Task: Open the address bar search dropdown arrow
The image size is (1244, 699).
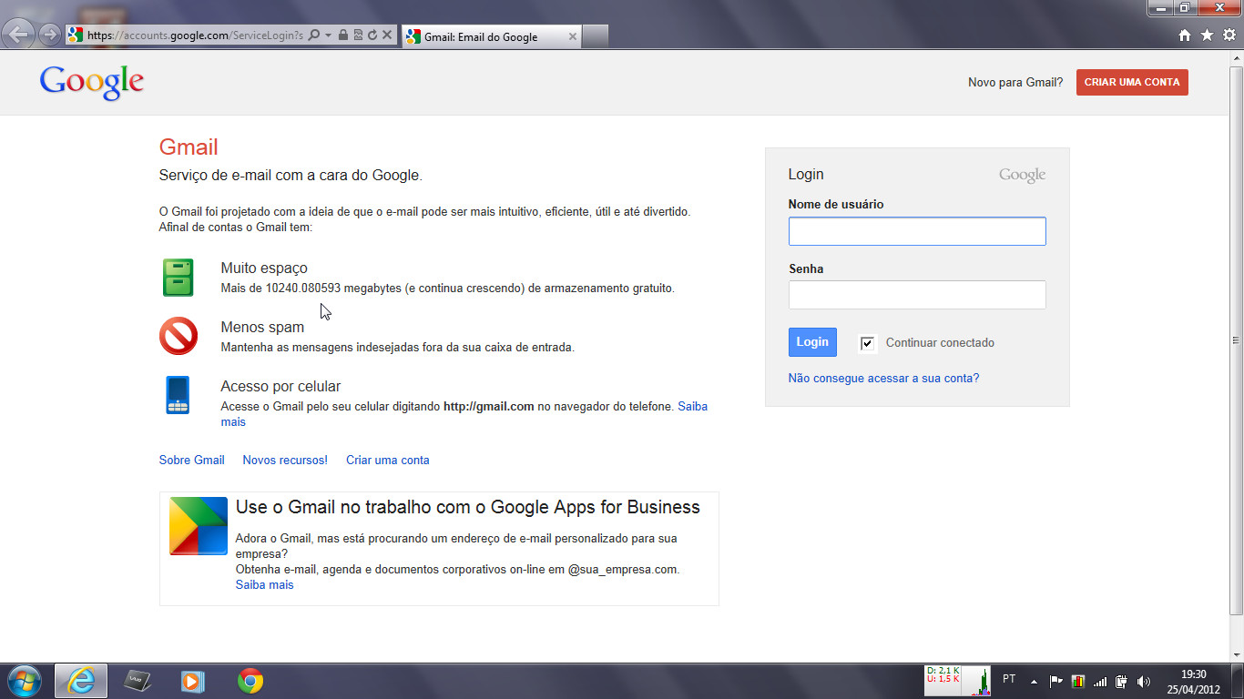Action: [x=329, y=36]
